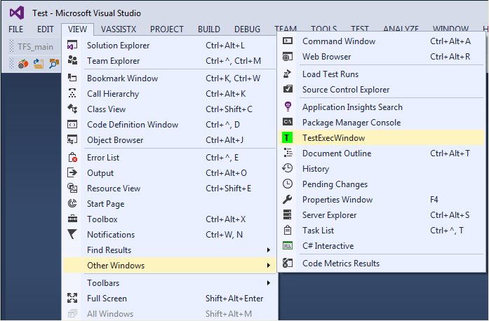Open the VASSISTX menu
The width and height of the screenshot is (489, 321).
(119, 29)
